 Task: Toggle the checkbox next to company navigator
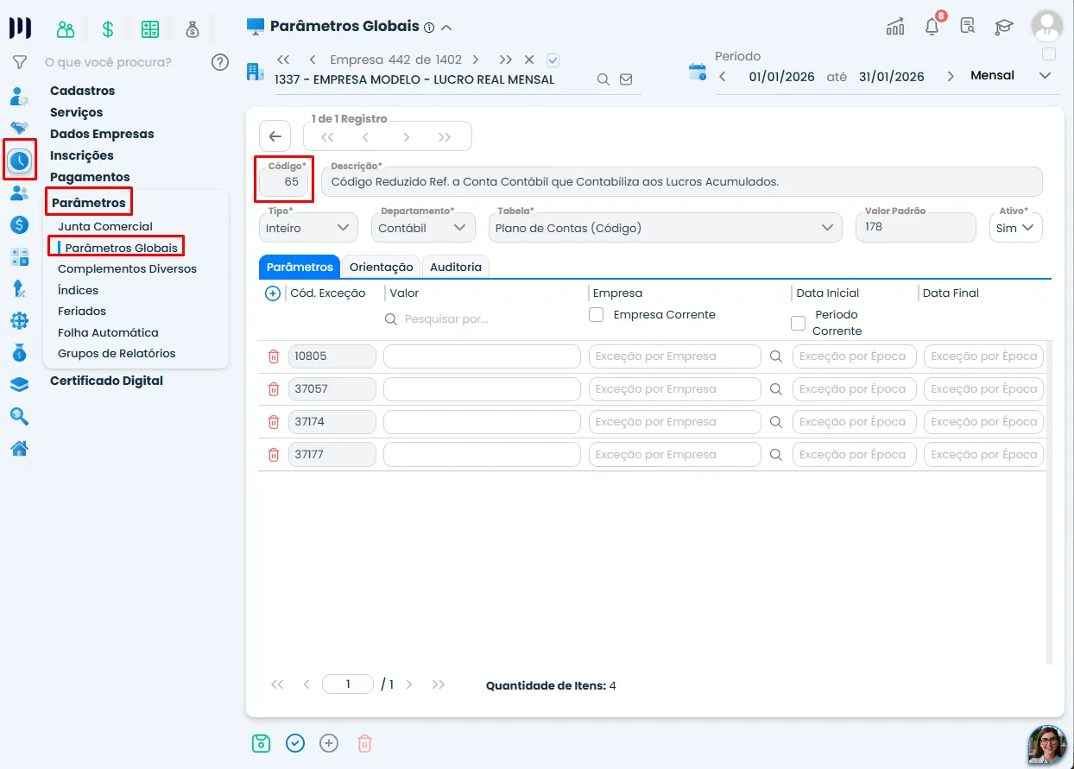point(553,60)
